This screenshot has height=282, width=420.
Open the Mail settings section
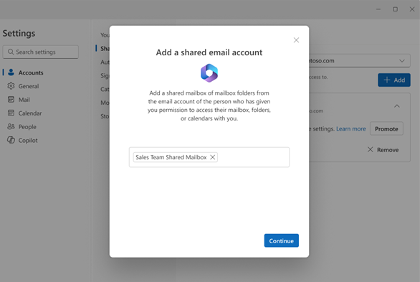[24, 100]
